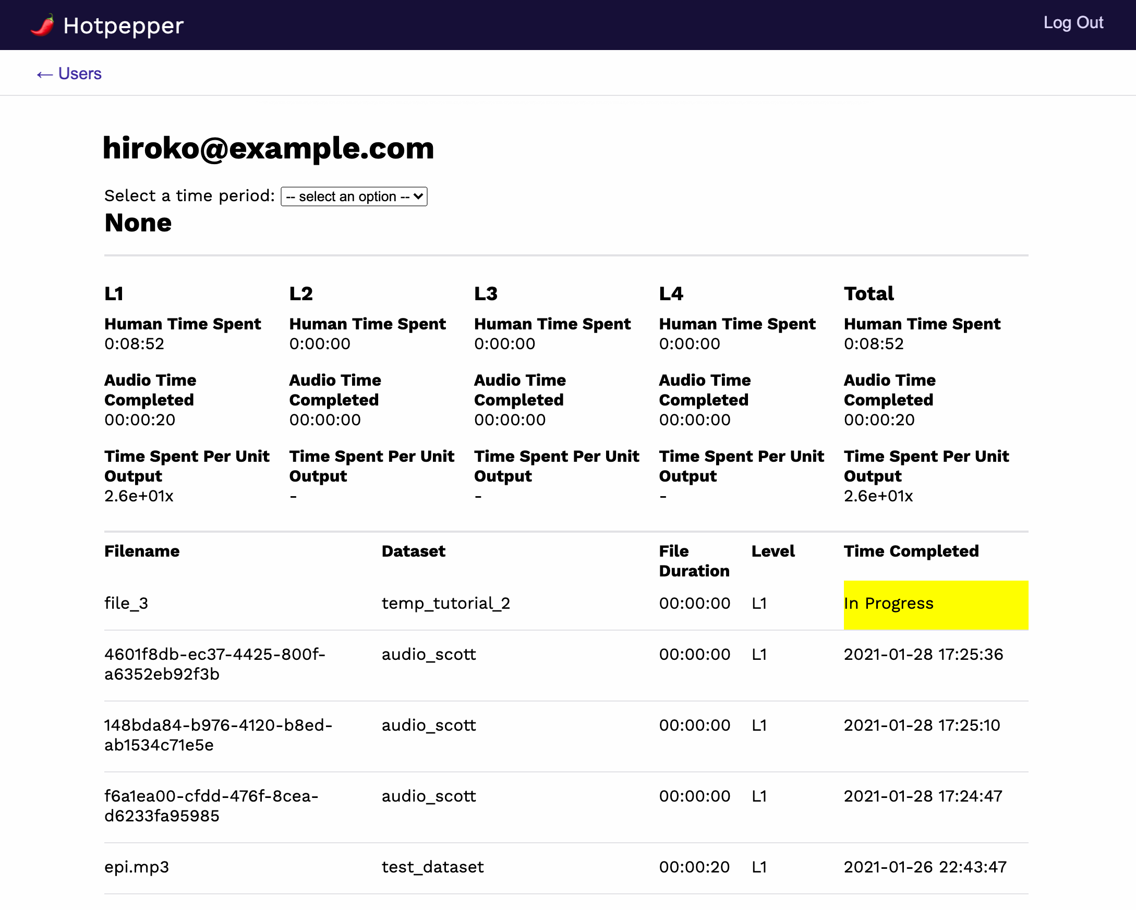1136x910 pixels.
Task: Click the Level column header
Action: pyautogui.click(x=772, y=551)
